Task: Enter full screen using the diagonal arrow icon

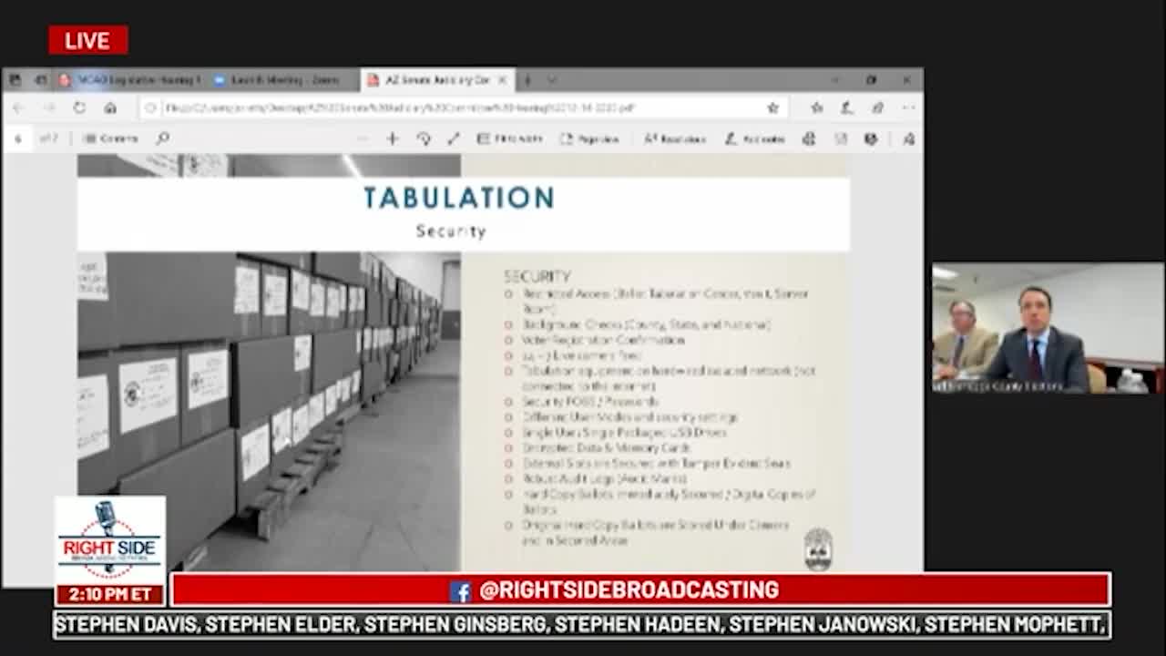Action: (x=454, y=138)
